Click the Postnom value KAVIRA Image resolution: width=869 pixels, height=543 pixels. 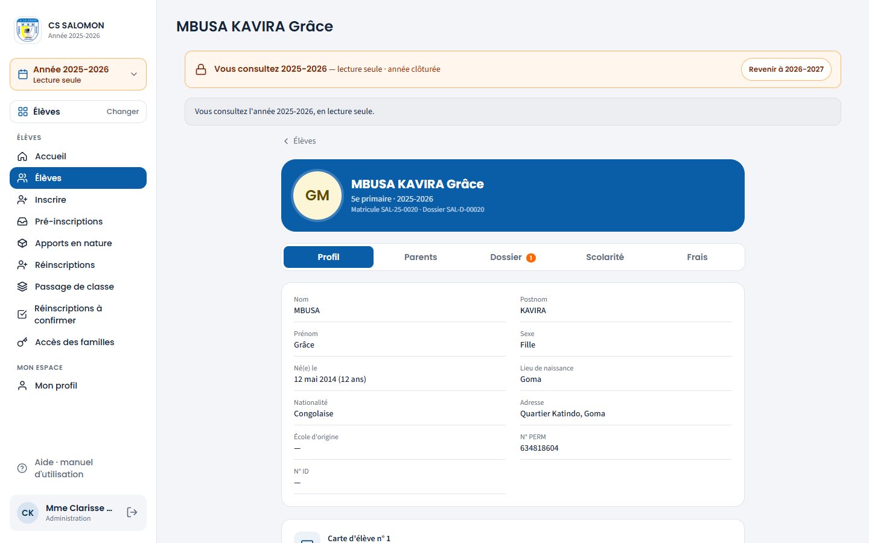[533, 311]
